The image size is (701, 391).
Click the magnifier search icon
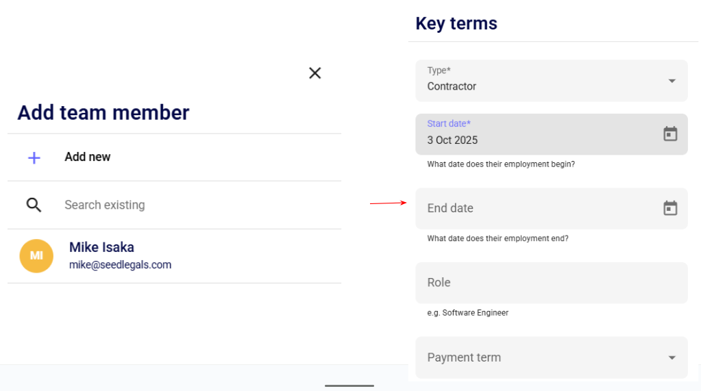pyautogui.click(x=34, y=205)
